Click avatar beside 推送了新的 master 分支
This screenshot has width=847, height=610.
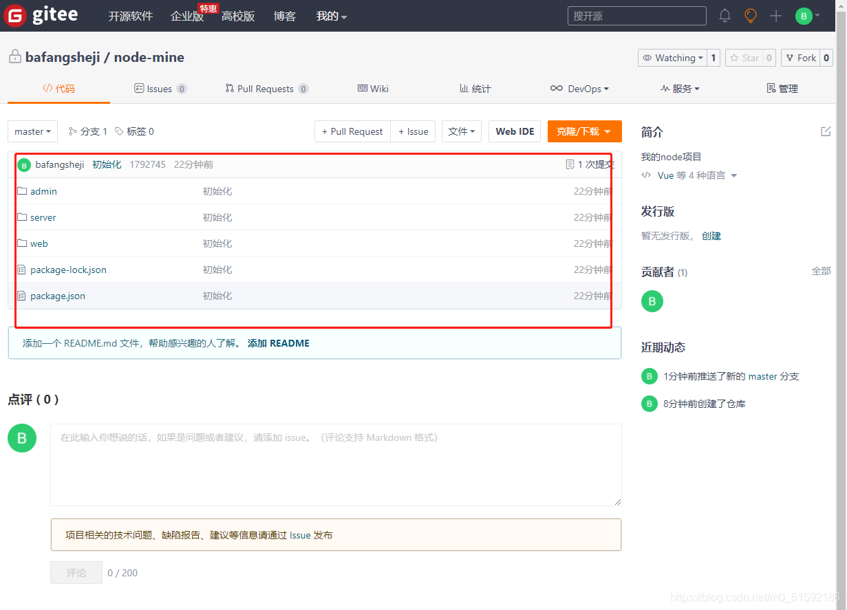click(650, 376)
